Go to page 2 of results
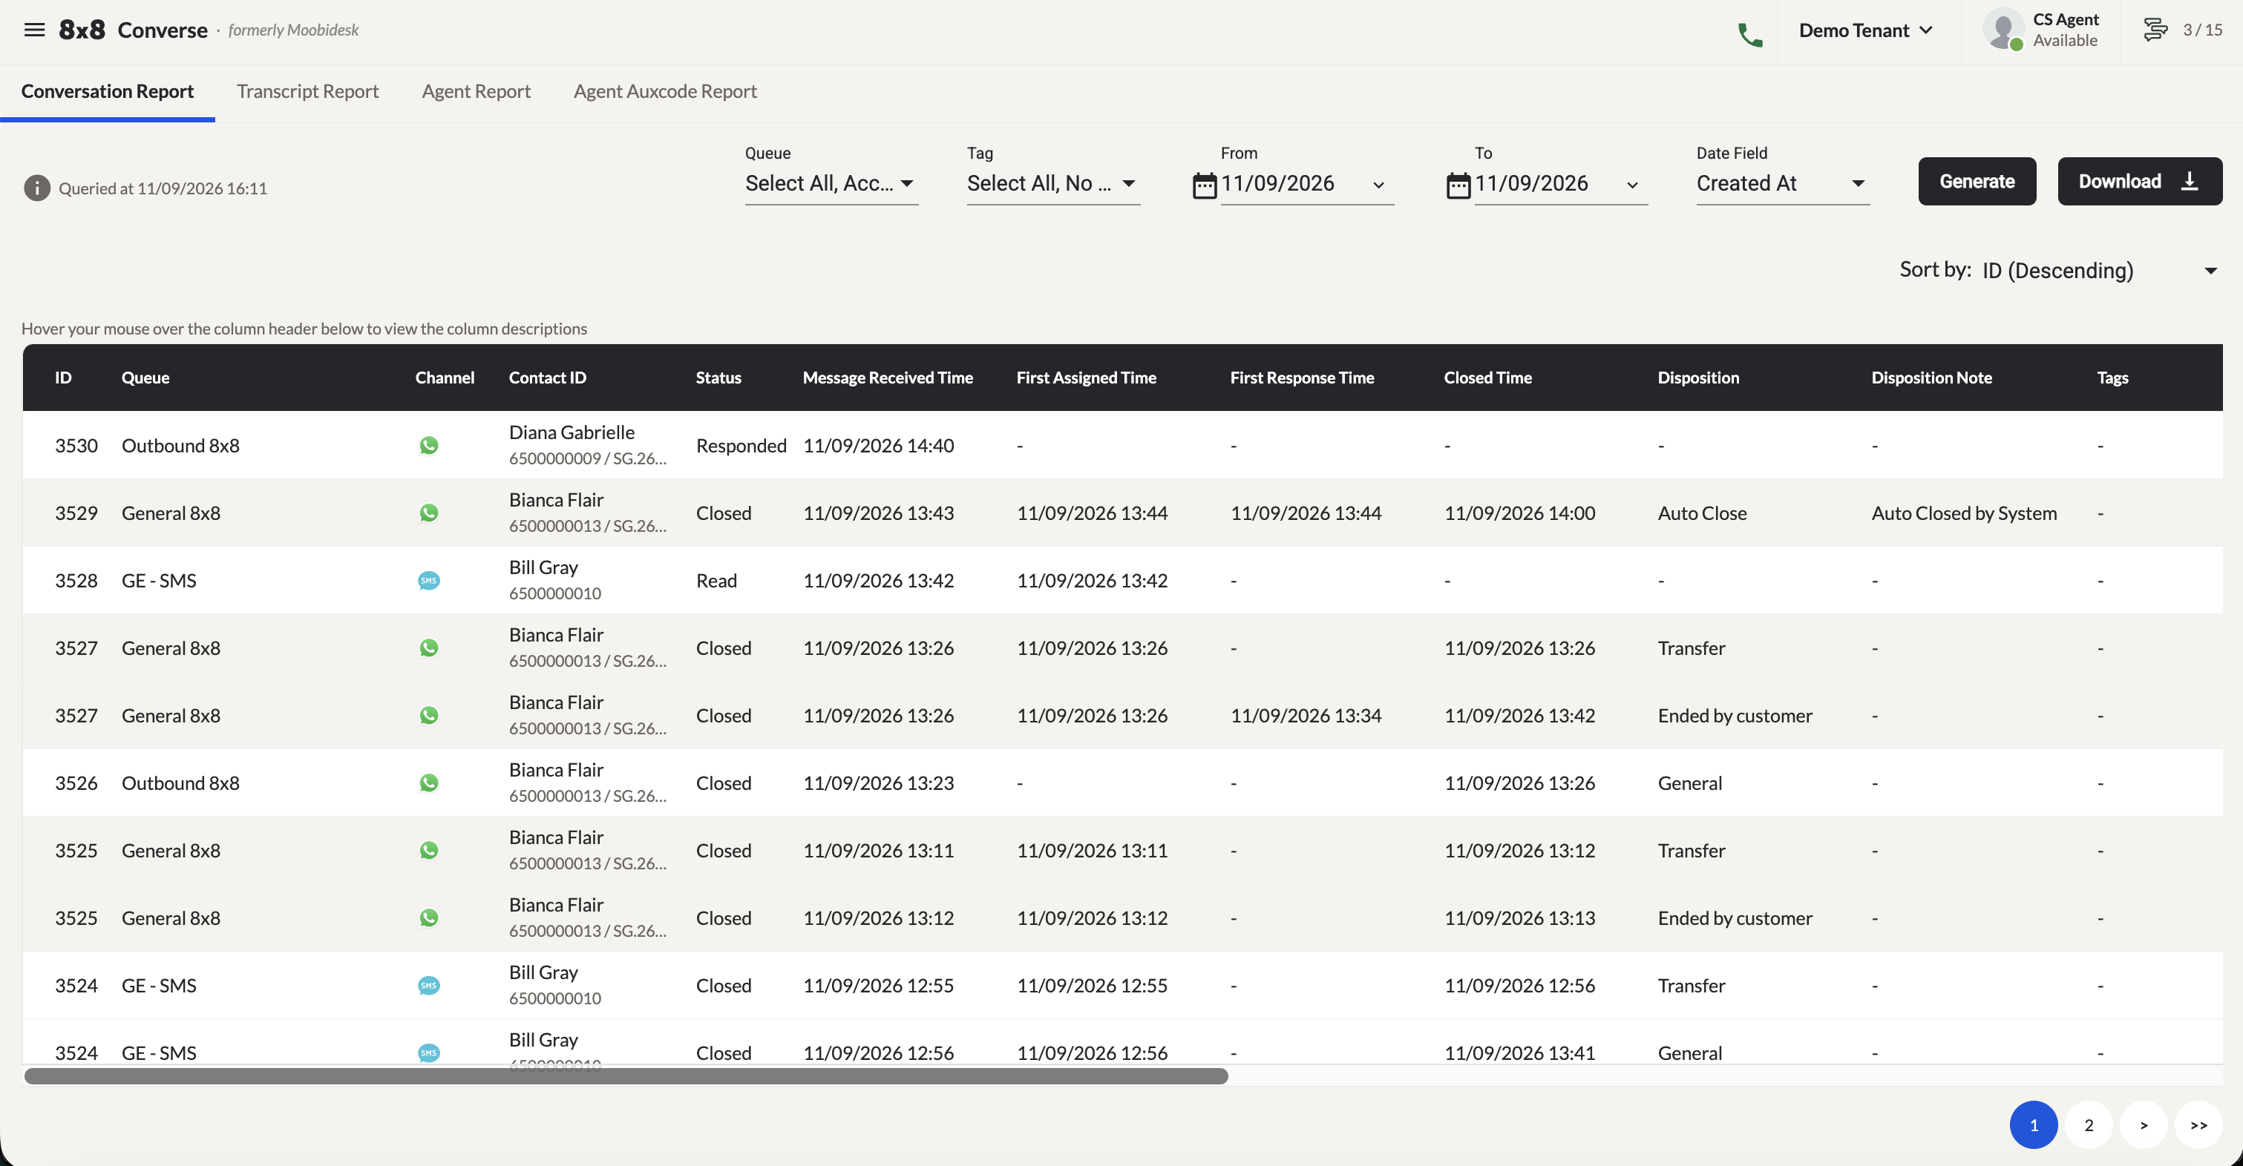The image size is (2243, 1166). click(2088, 1124)
